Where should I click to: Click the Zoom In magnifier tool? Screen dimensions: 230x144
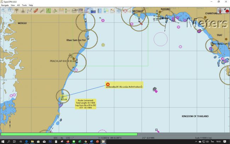pyautogui.click(x=3, y=11)
